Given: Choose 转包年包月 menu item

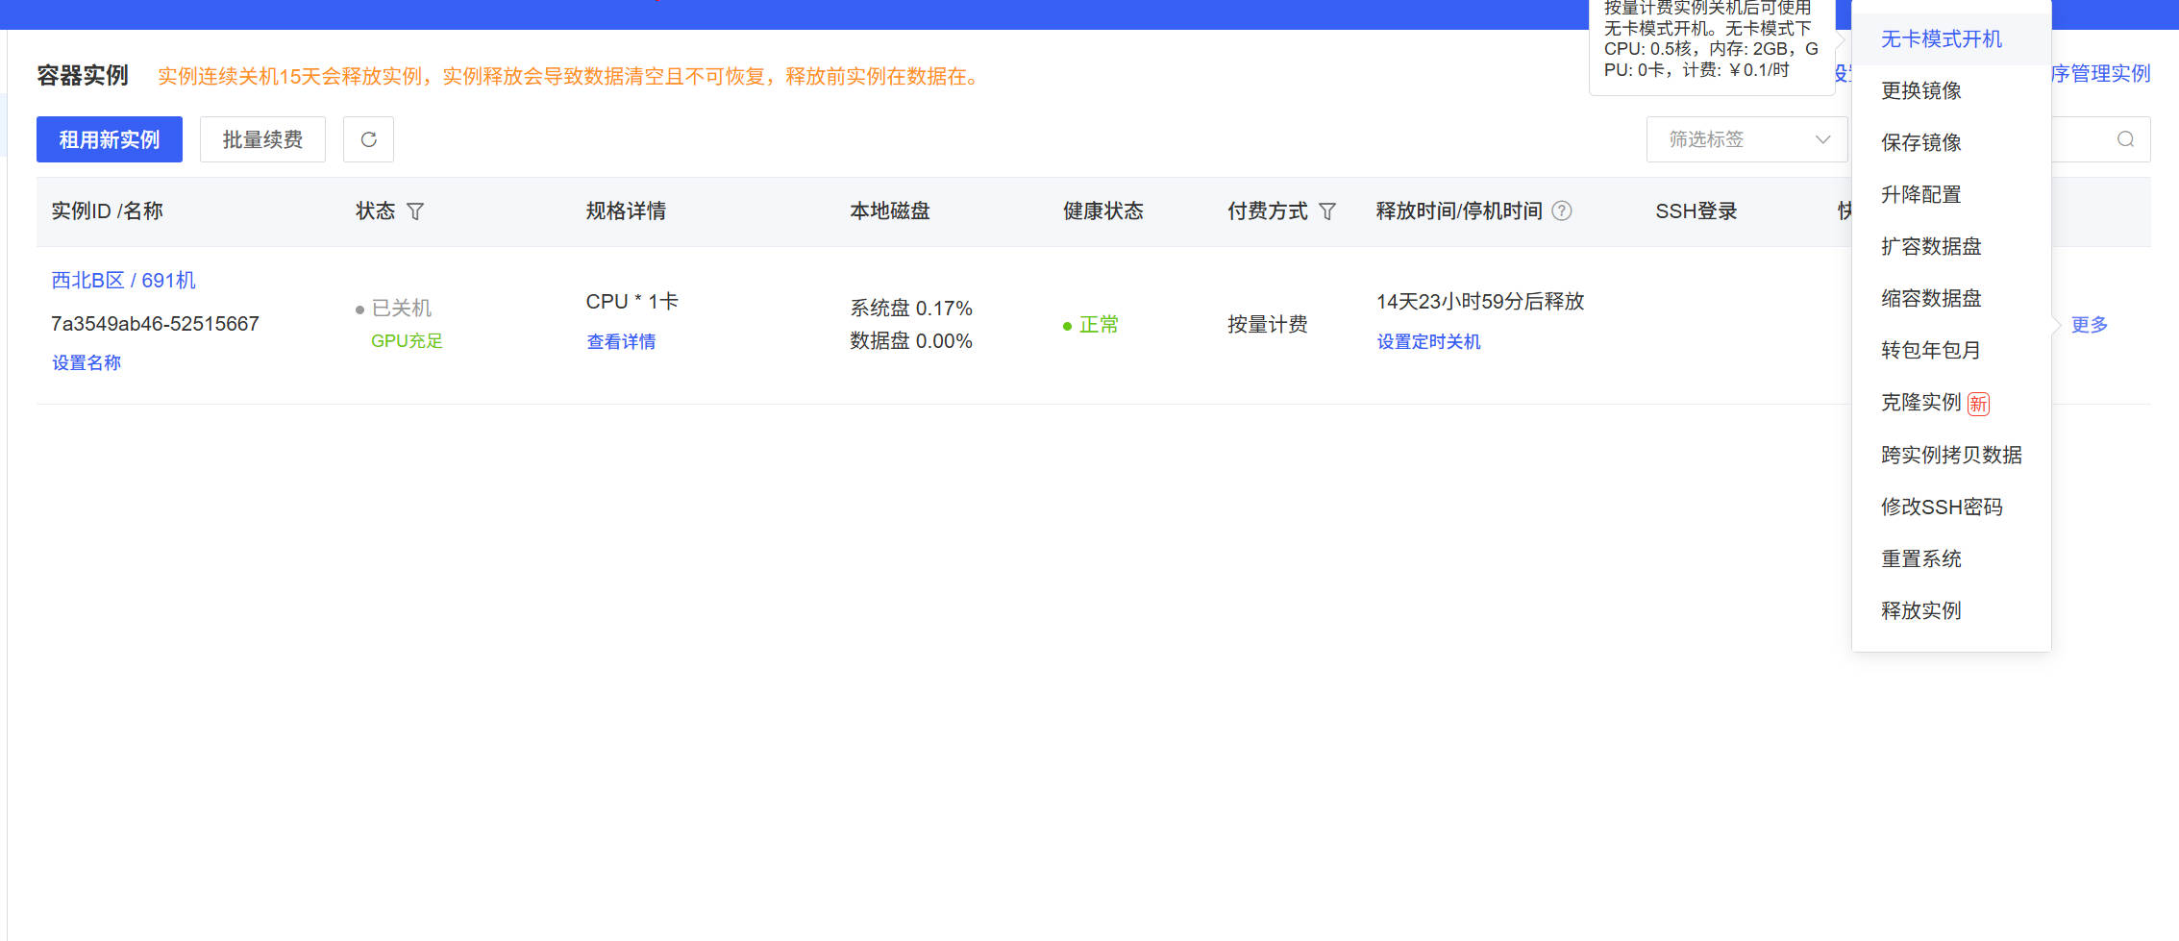Looking at the screenshot, I should click(x=1951, y=351).
